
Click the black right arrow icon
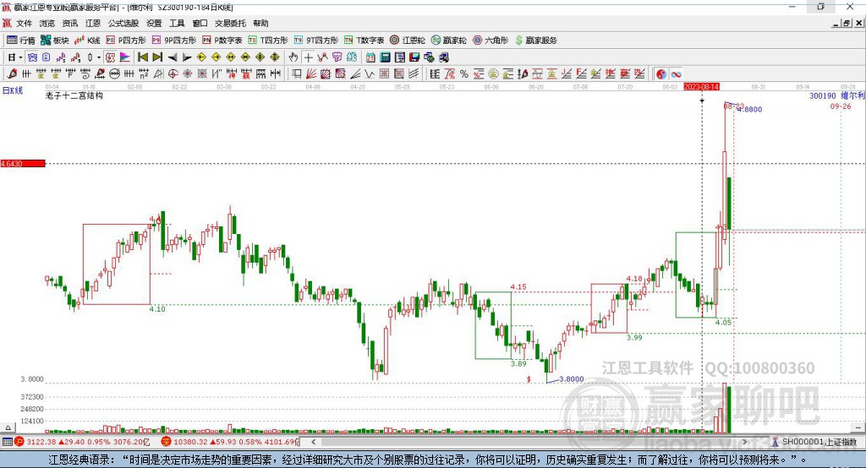187,57
